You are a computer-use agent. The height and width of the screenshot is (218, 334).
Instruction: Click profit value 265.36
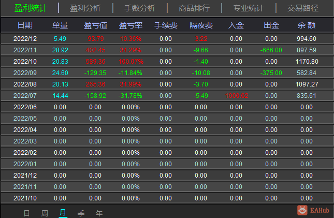95,84
